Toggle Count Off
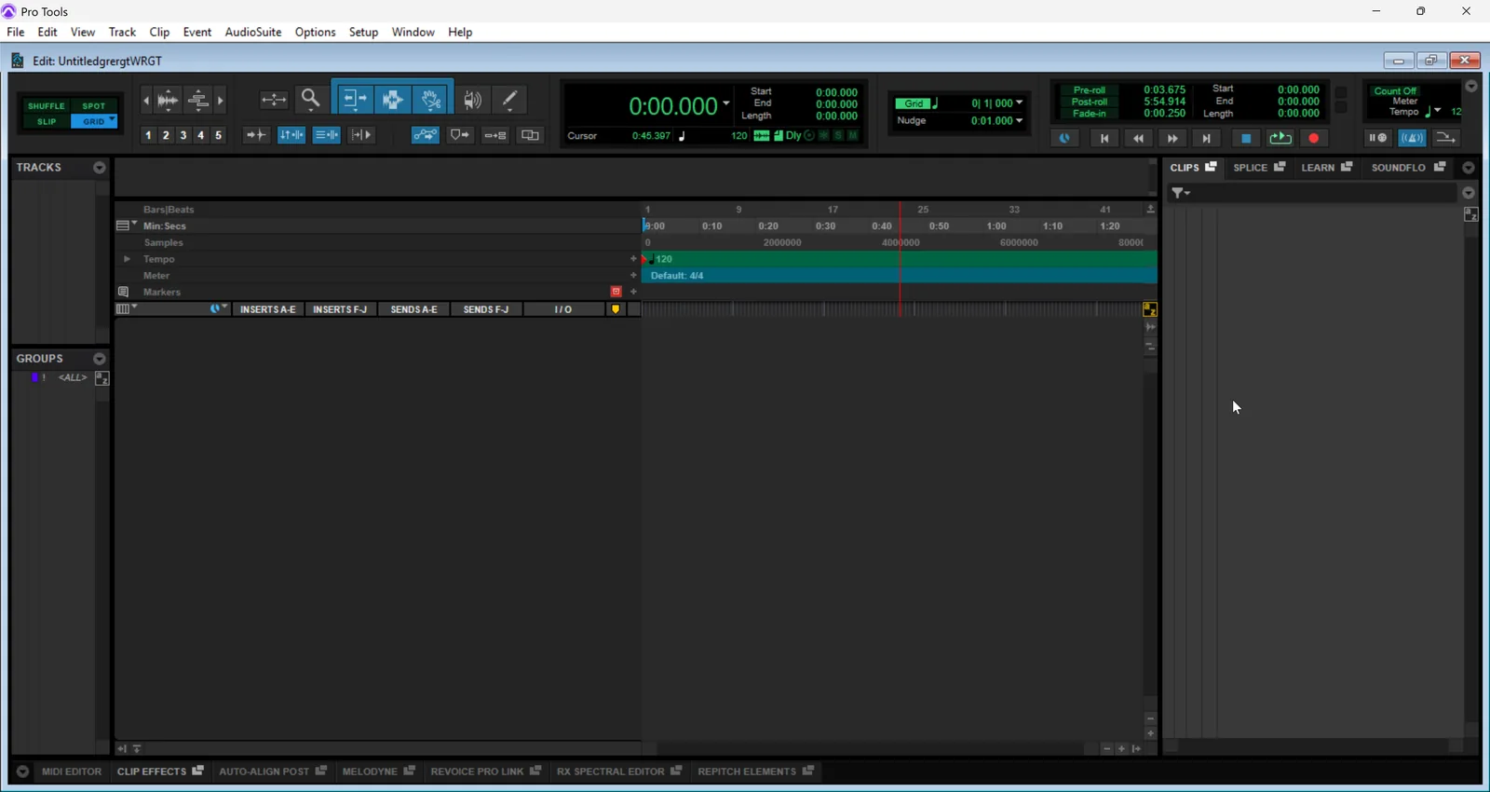 1395,91
